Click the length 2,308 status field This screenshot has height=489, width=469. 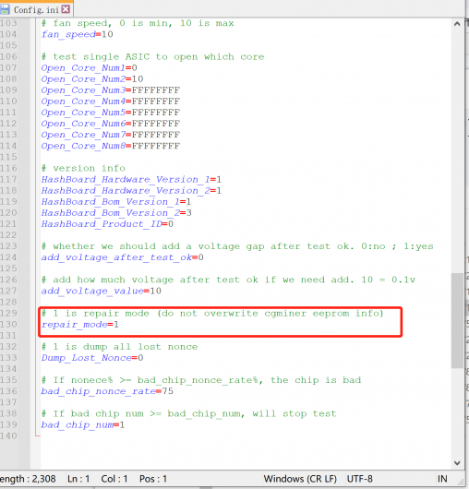(x=28, y=479)
